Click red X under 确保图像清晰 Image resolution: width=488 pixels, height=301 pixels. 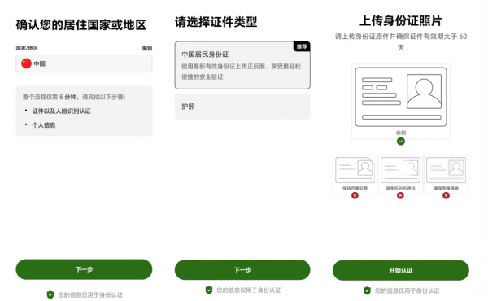tap(446, 195)
